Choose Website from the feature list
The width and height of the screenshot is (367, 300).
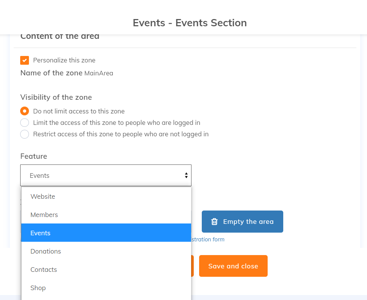point(43,196)
